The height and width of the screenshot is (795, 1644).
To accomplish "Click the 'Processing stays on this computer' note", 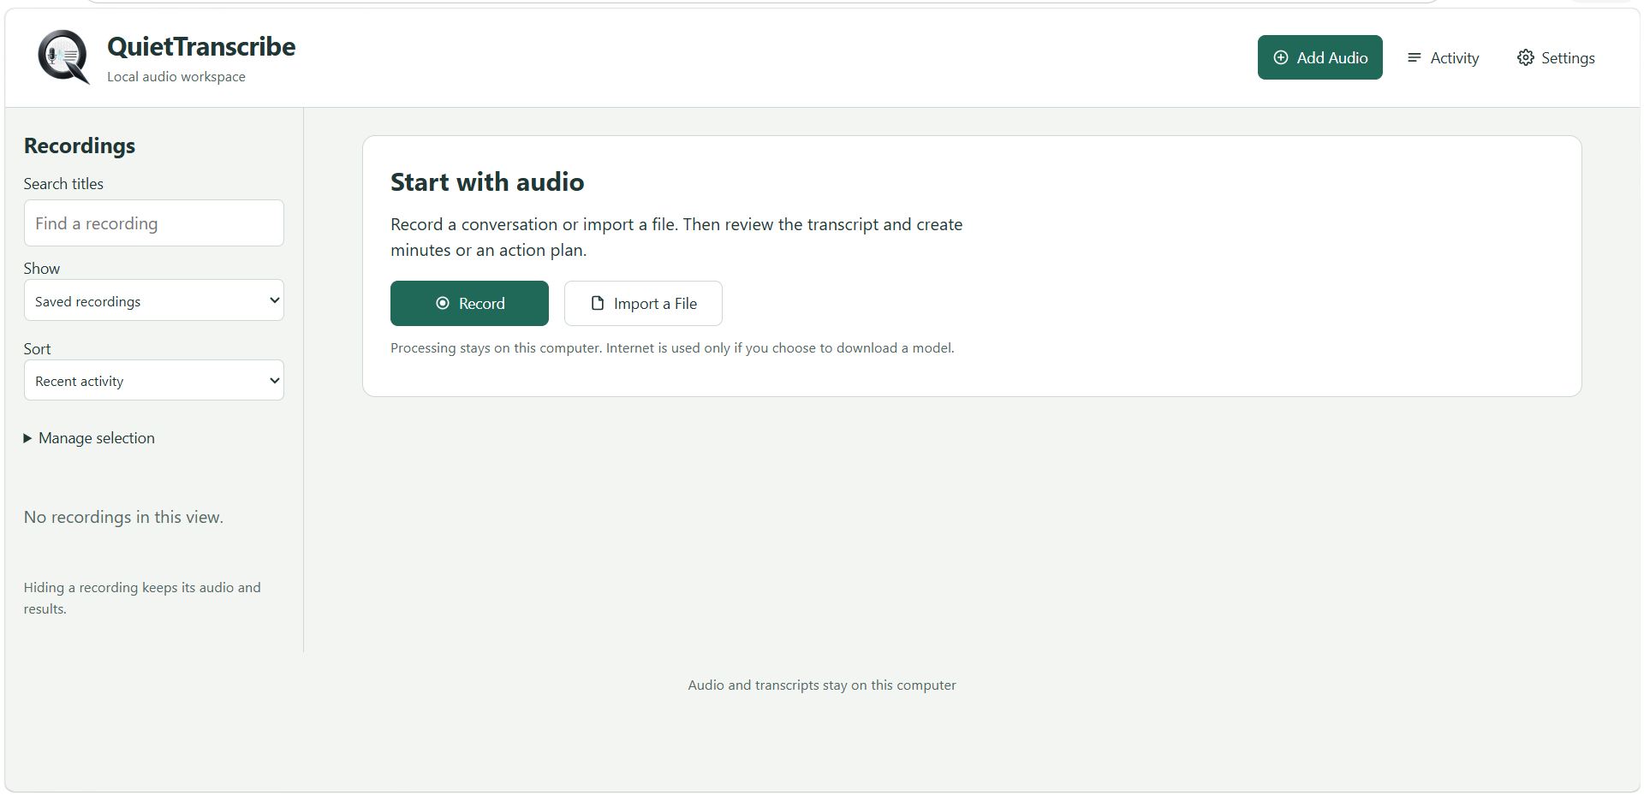I will [x=672, y=347].
